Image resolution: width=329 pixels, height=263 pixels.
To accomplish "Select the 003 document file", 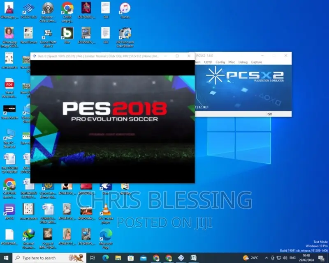I will pyautogui.click(x=106, y=35).
